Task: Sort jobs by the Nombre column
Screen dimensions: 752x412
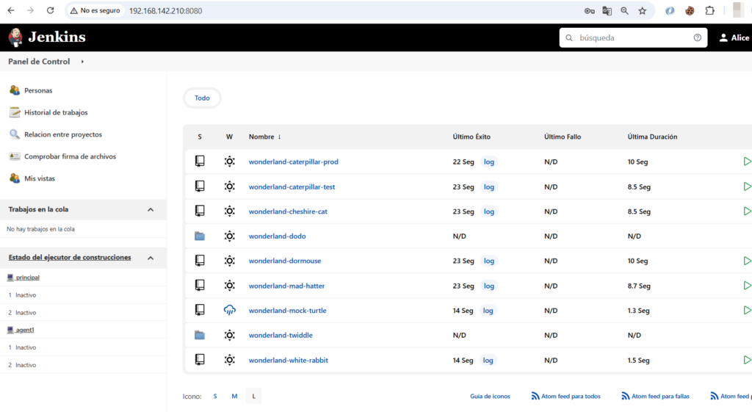Action: 264,137
